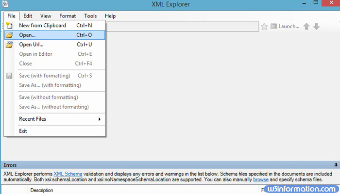This screenshot has height=194, width=340.
Task: Follow the browse link for schema files
Action: tap(261, 180)
